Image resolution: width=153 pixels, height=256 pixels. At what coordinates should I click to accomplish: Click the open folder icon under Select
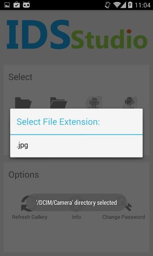[x=59, y=103]
